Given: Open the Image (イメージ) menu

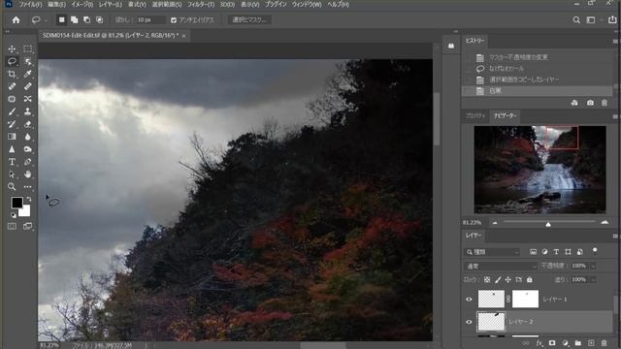Looking at the screenshot, I should pos(82,5).
